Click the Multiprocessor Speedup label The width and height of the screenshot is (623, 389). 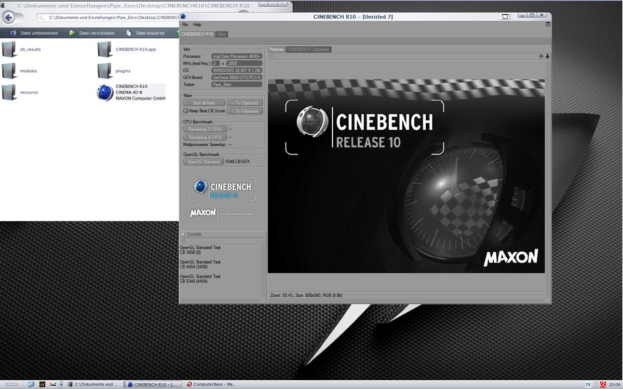click(x=205, y=145)
